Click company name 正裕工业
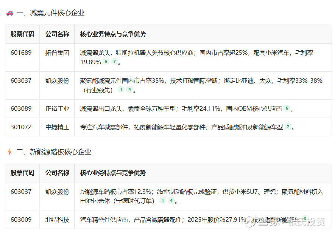 (x=57, y=108)
